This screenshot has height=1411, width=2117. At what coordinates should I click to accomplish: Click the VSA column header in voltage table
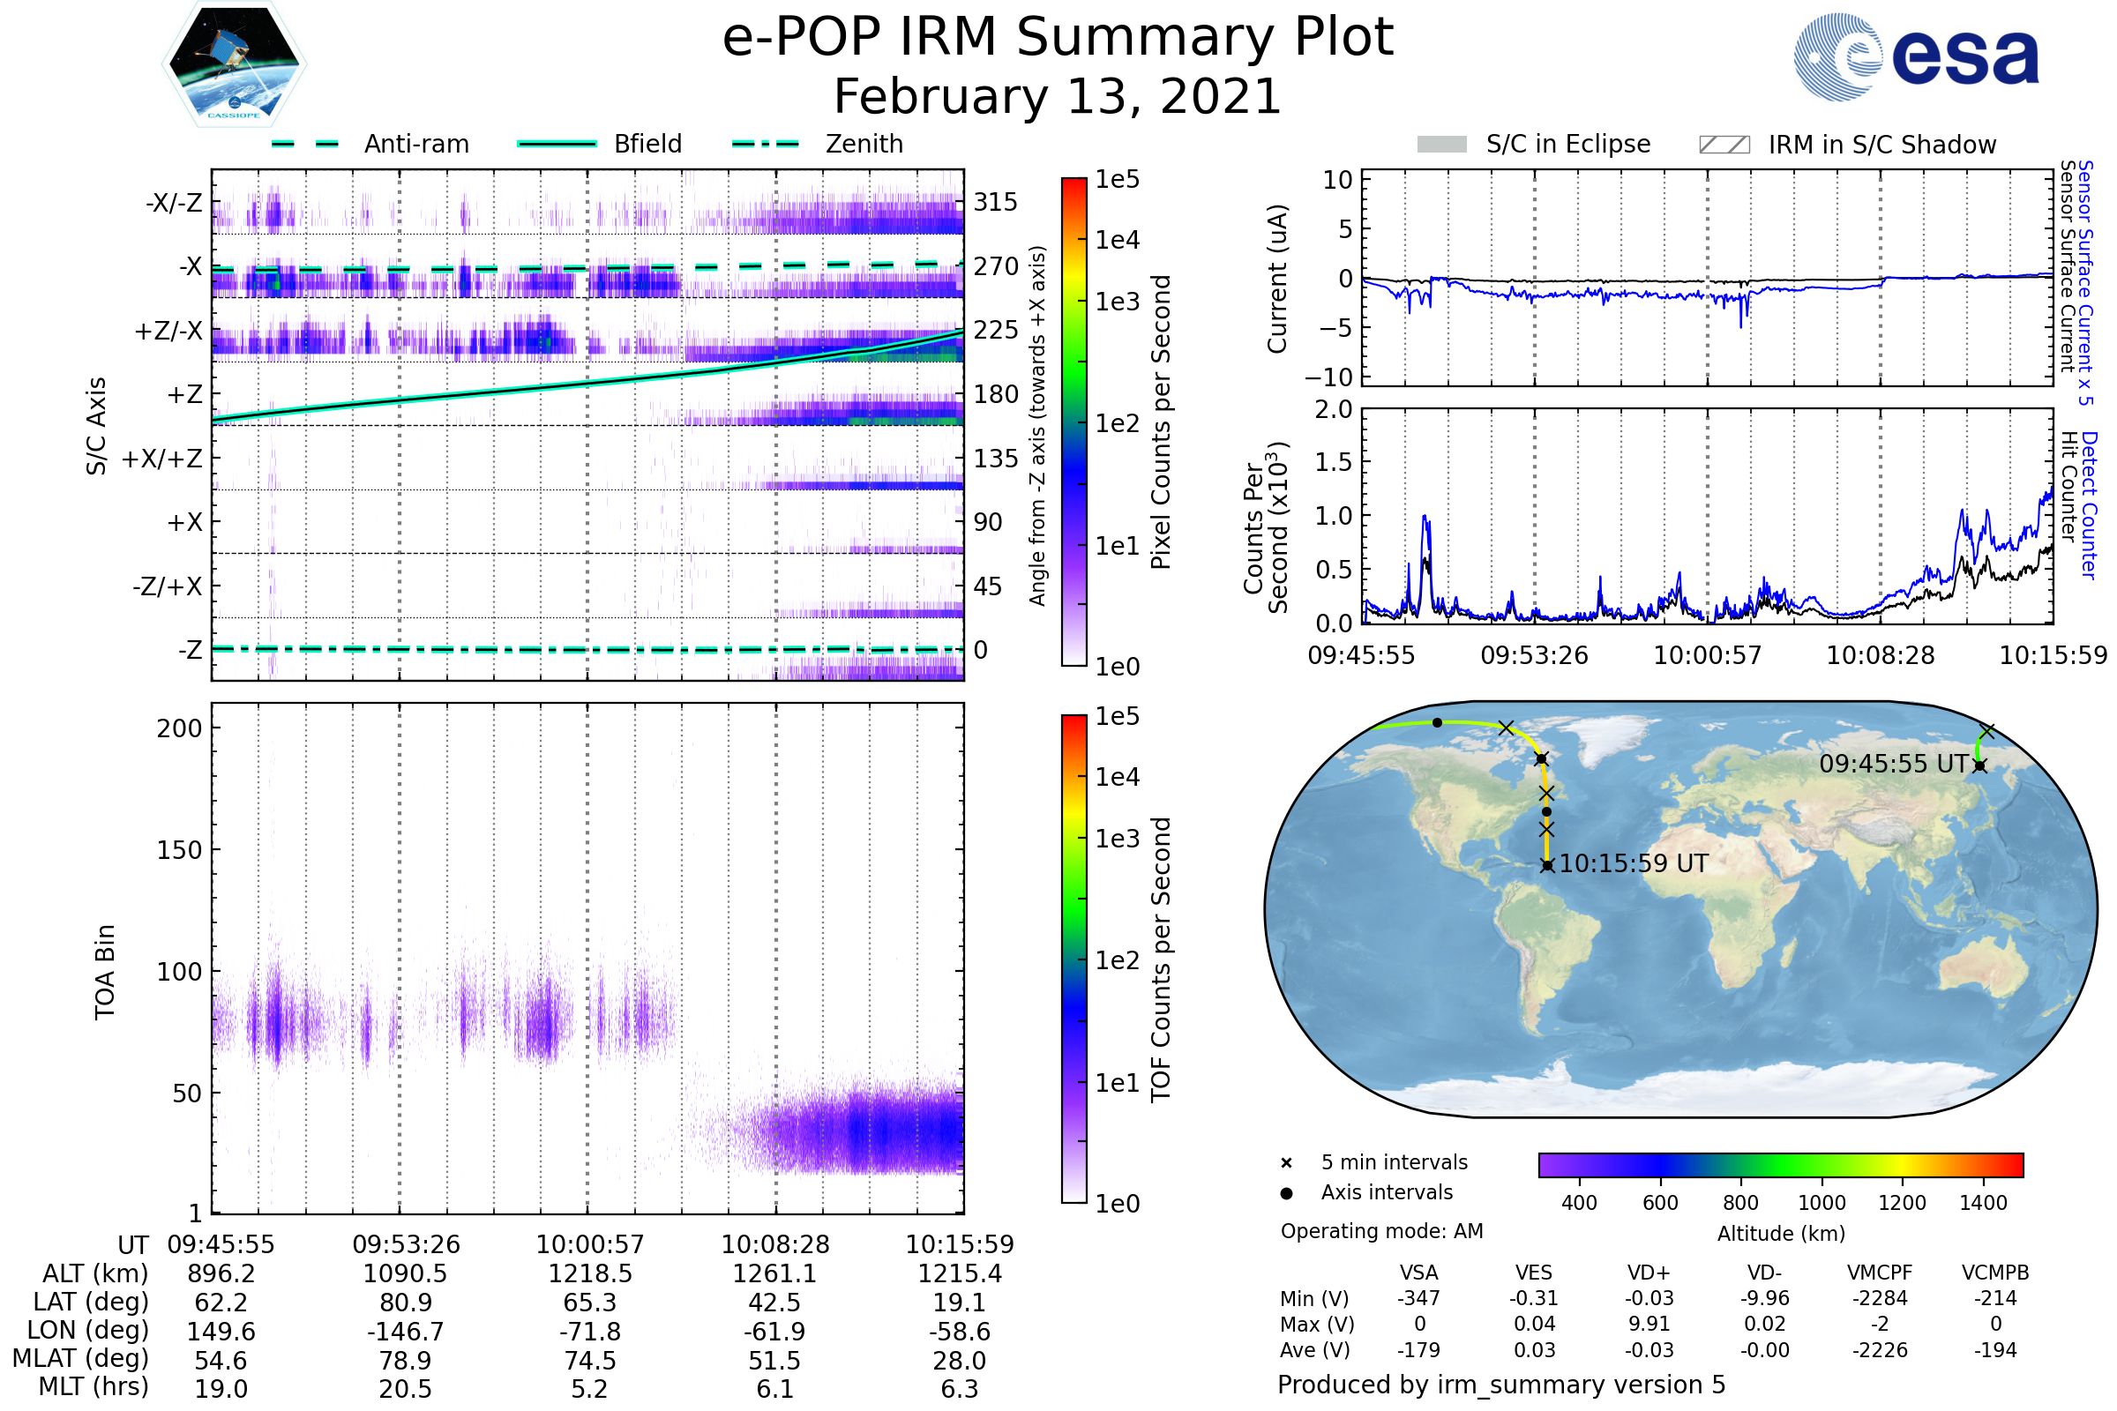tap(1418, 1273)
